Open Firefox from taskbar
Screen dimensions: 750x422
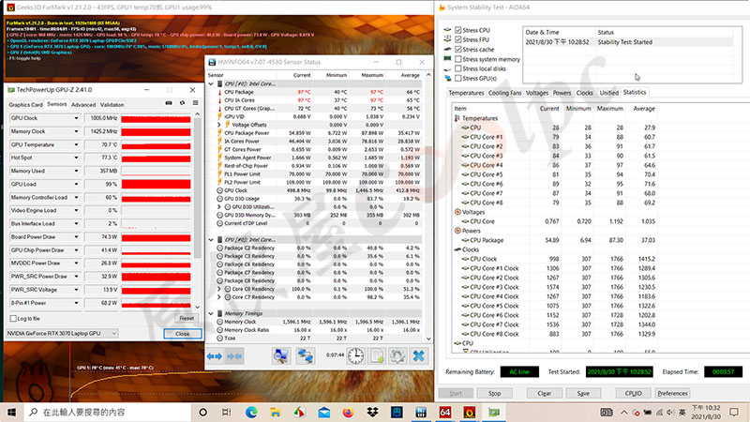(348, 412)
